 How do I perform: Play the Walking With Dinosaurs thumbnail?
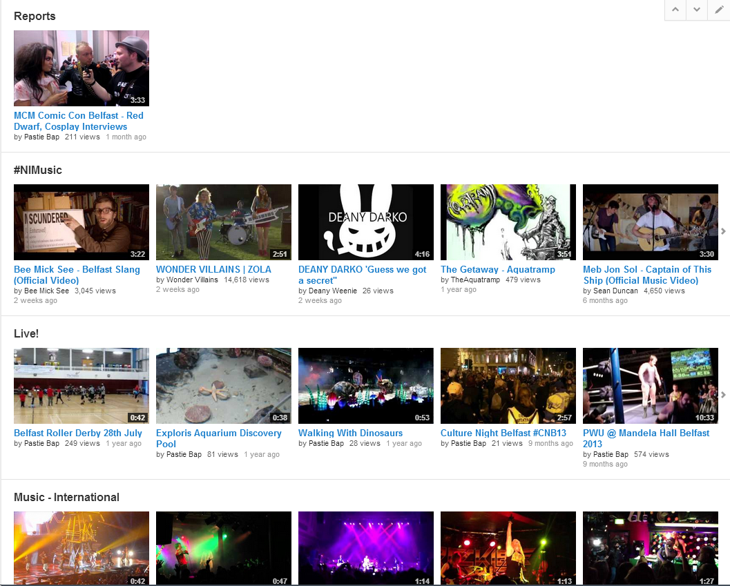click(x=366, y=386)
